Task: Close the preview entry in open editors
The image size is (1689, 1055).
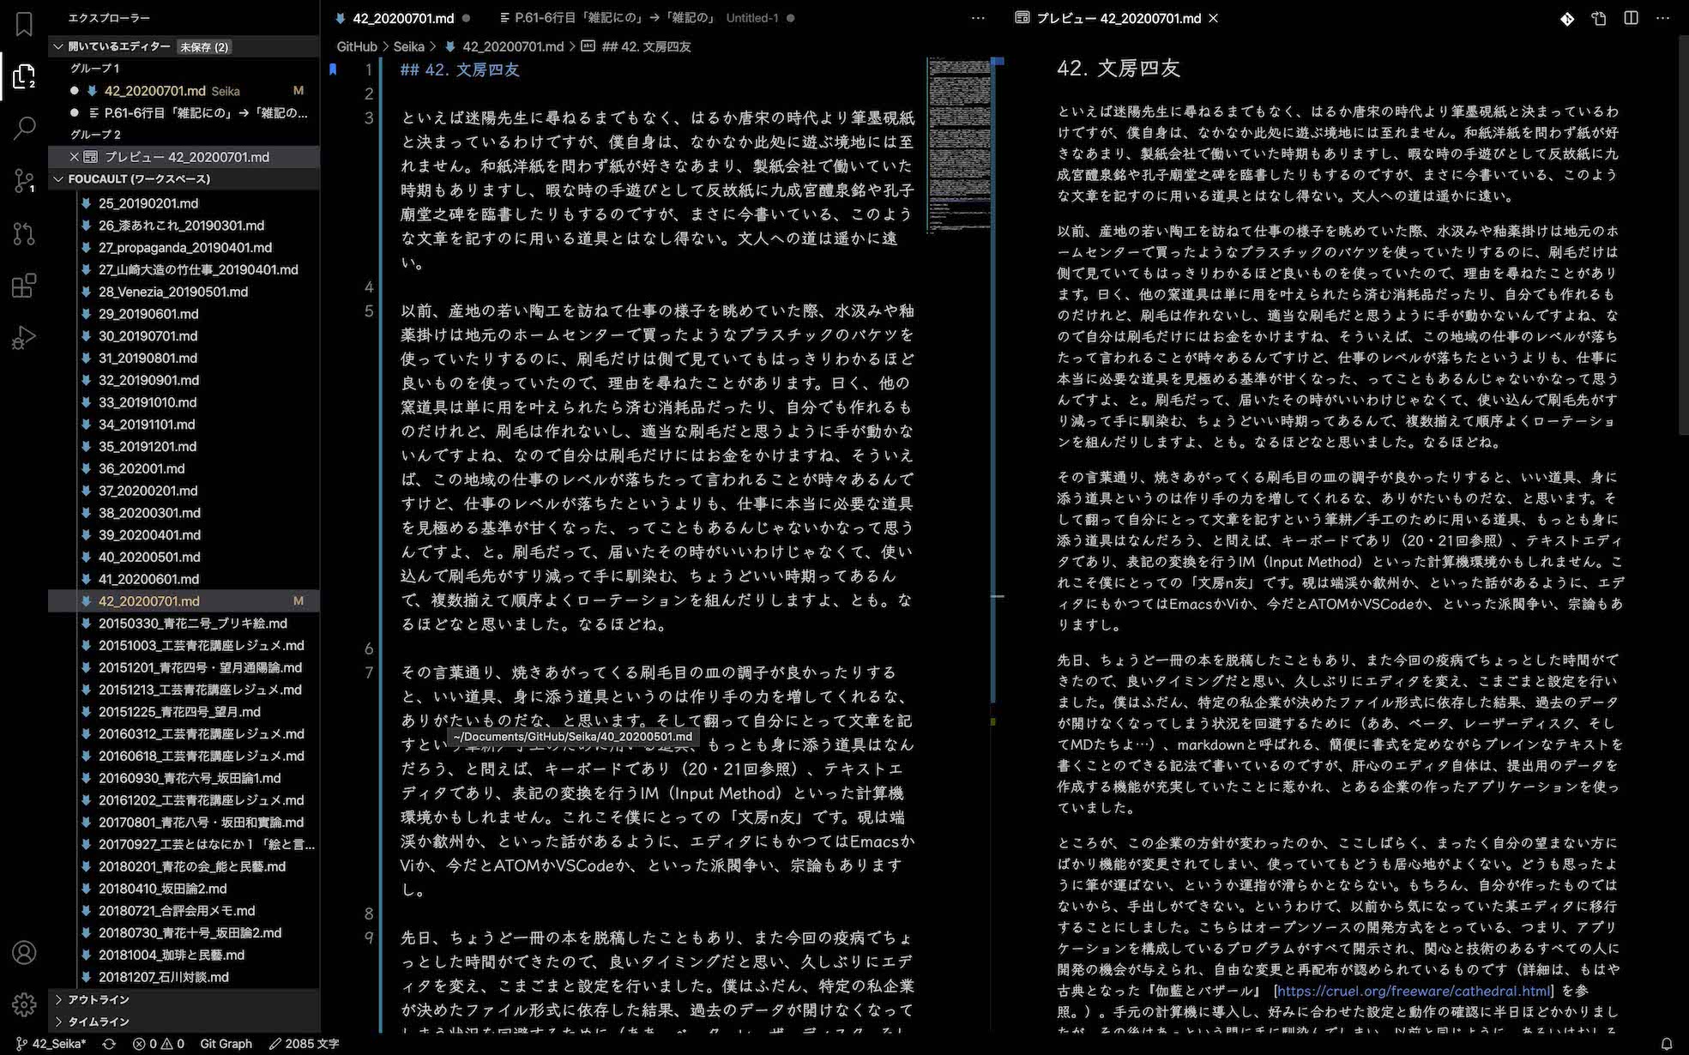Action: 75,157
